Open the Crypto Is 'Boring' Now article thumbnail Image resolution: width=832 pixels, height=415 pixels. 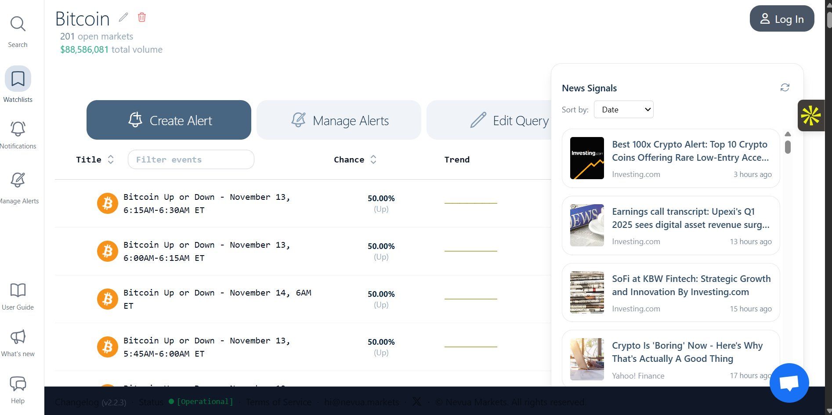587,359
